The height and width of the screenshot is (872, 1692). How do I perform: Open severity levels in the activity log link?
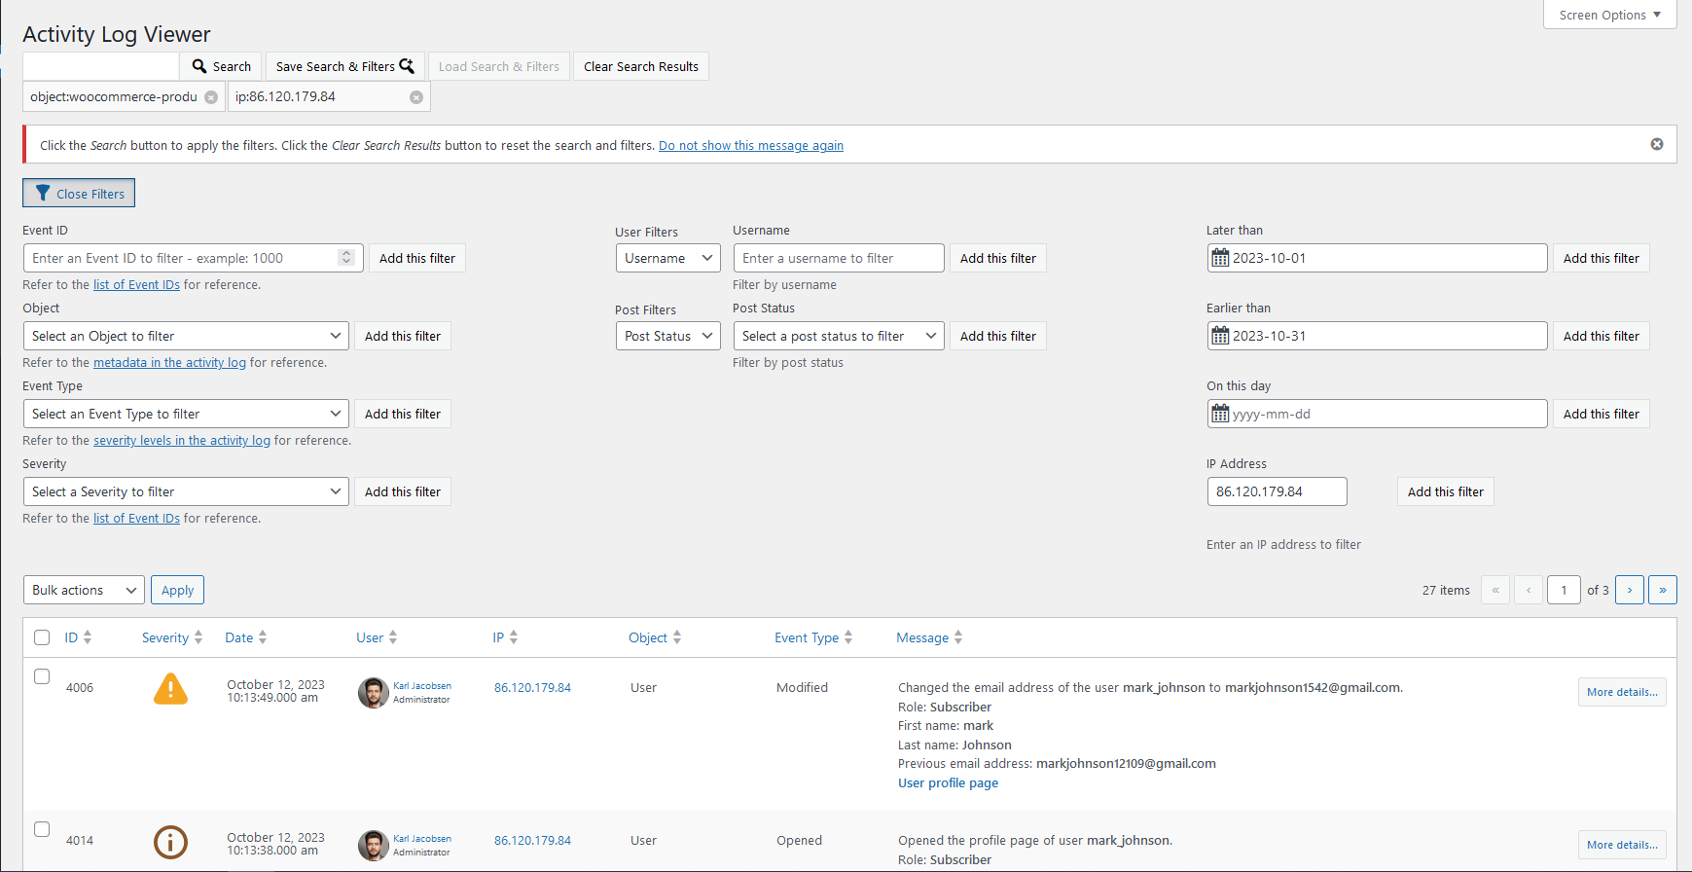[182, 441]
